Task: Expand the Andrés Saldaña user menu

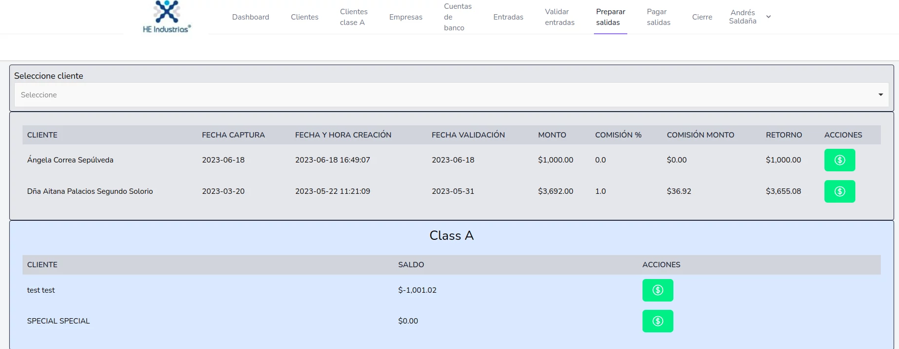Action: tap(743, 17)
